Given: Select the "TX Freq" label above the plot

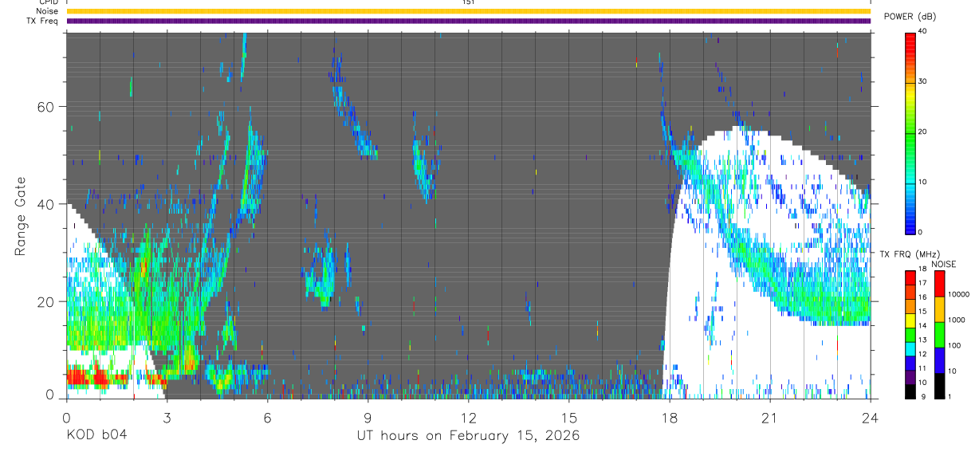Looking at the screenshot, I should (44, 21).
